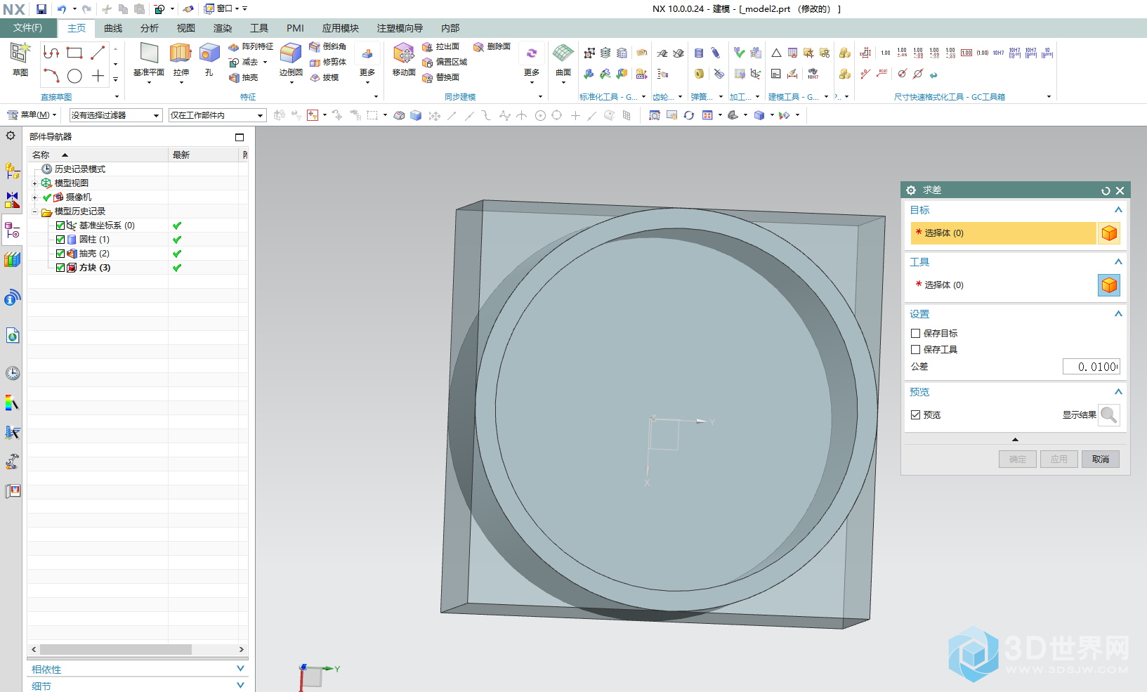1147x692 pixels.
Task: Open the 仅在工作部件内 scope dropdown
Action: pos(218,115)
